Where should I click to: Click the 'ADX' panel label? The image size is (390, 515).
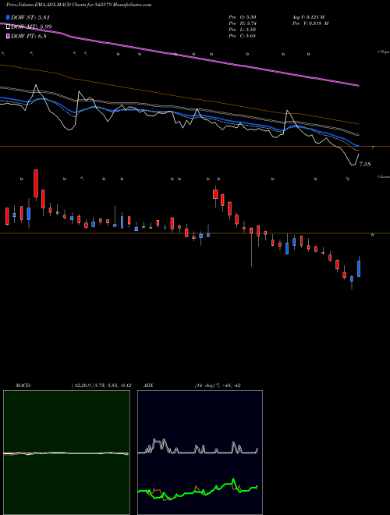click(148, 385)
